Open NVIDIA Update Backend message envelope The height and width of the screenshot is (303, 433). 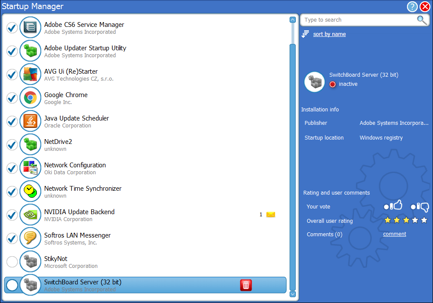(271, 215)
